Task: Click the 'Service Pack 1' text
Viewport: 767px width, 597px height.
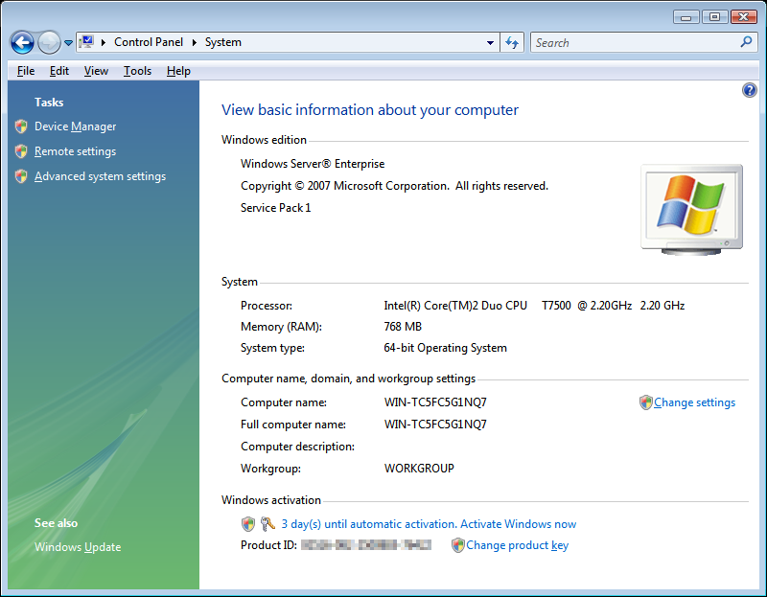Action: (275, 208)
